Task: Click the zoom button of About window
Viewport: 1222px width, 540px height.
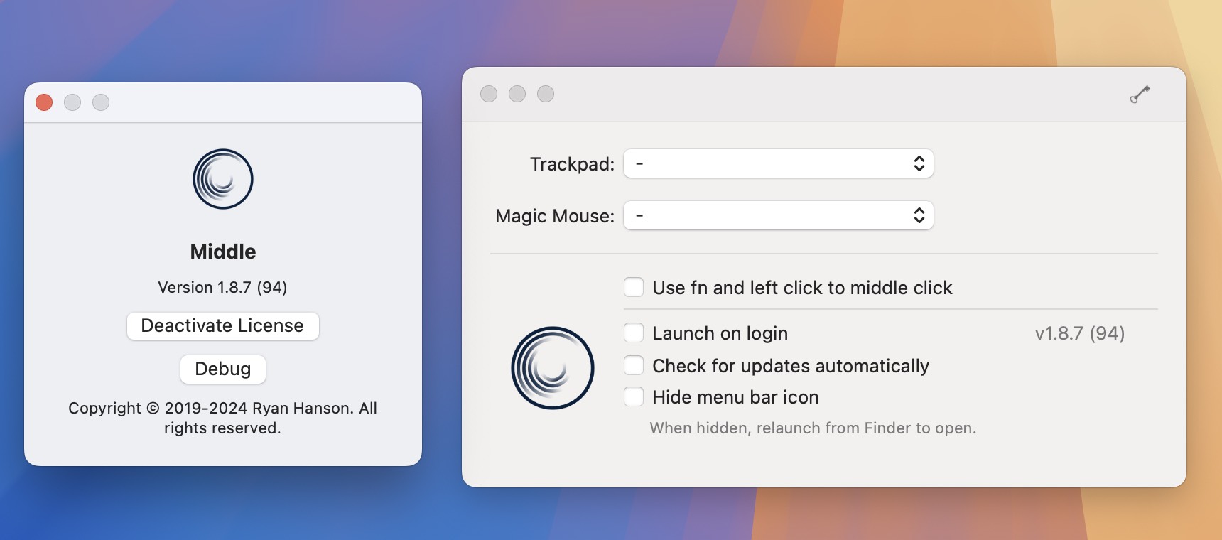Action: [x=101, y=102]
